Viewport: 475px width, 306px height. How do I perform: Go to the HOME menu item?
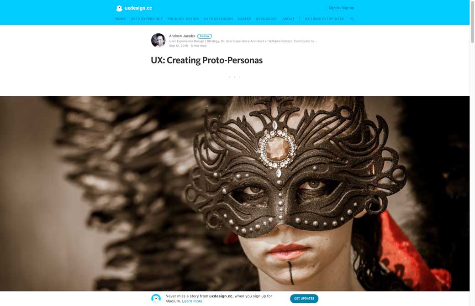pyautogui.click(x=121, y=19)
